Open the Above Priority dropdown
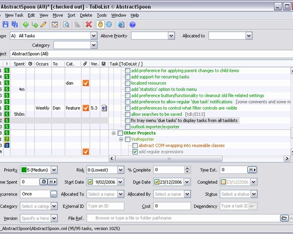293x234 pixels. (171, 35)
